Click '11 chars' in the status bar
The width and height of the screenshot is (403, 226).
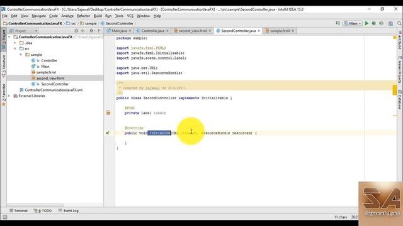341,217
